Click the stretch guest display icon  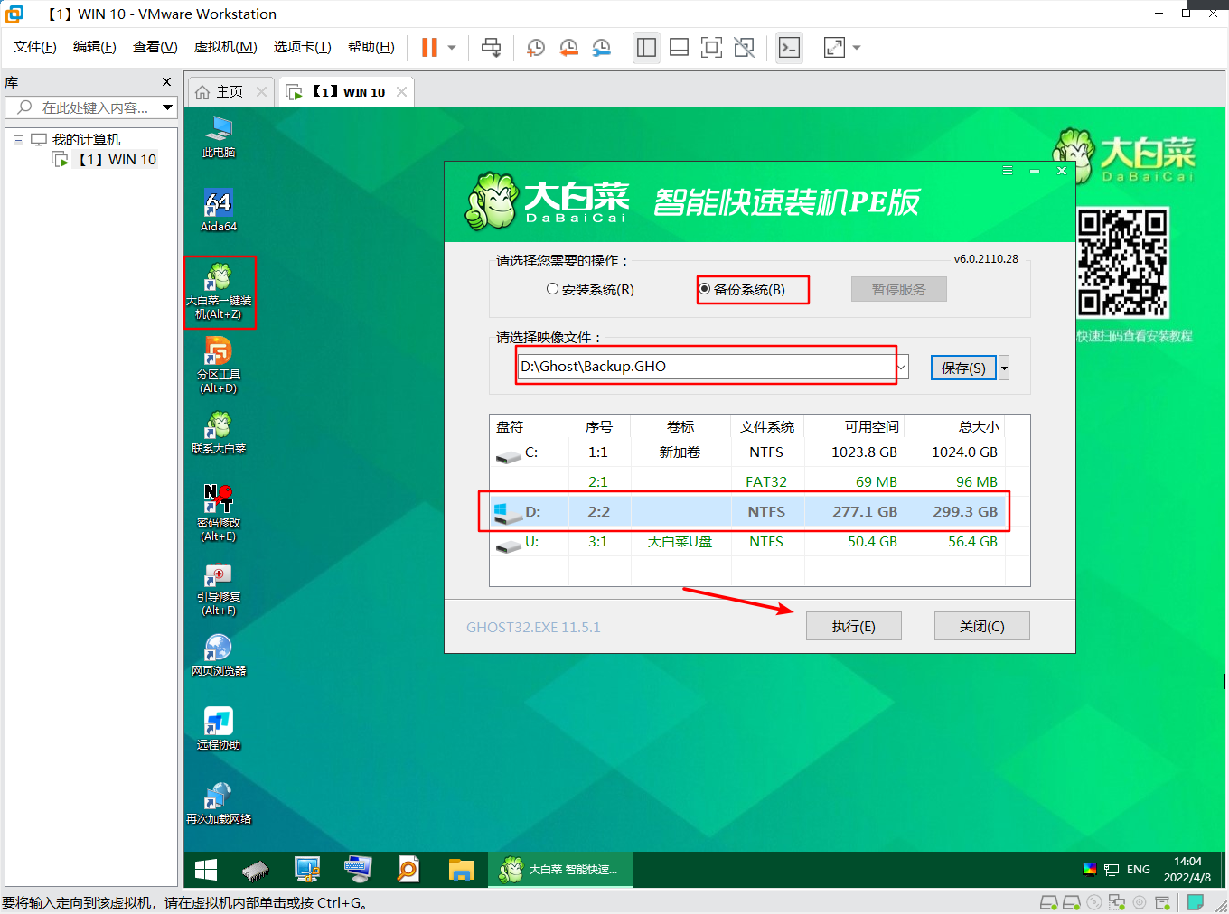click(x=834, y=47)
